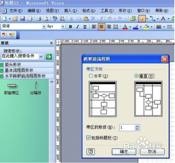The width and height of the screenshot is (175, 163).
Task: Open the 文件 menu
Action: [16, 11]
